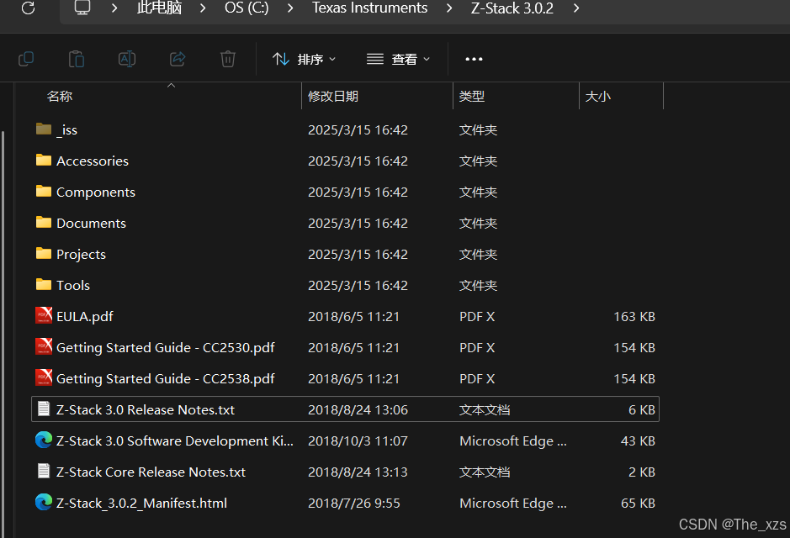
Task: Select Z-Stack 3.0 Release Notes.txt name
Action: pyautogui.click(x=146, y=410)
